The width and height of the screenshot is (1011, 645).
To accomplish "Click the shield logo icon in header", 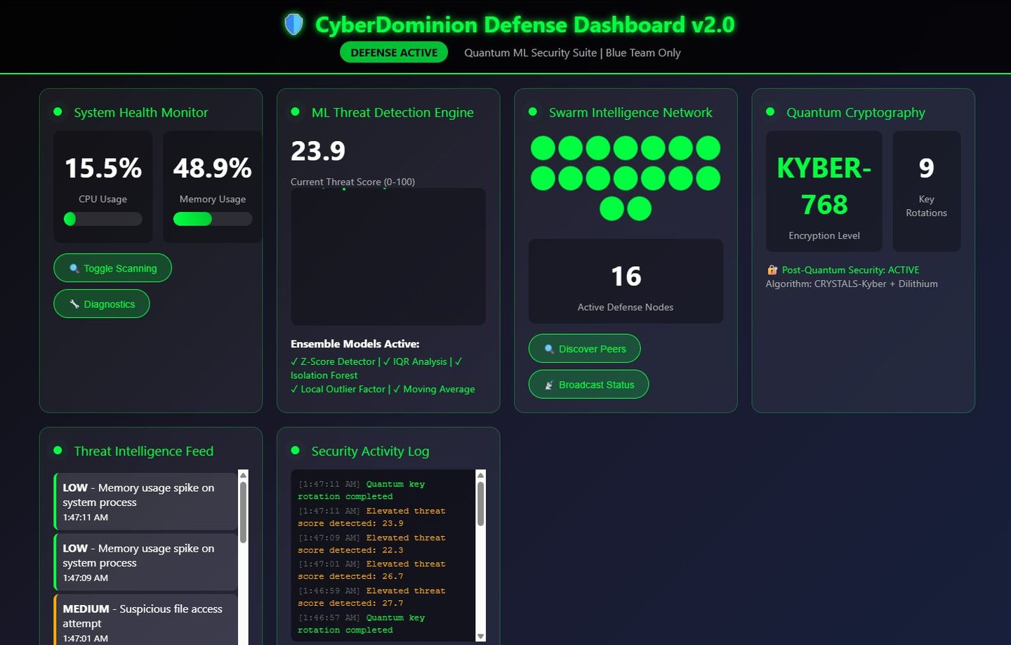I will tap(293, 25).
